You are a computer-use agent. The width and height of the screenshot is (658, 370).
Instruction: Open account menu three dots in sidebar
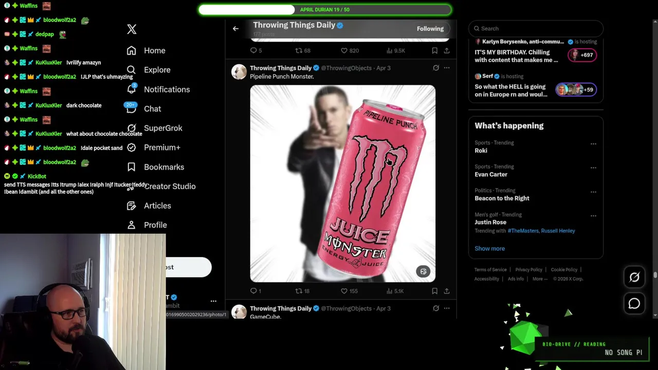point(213,301)
